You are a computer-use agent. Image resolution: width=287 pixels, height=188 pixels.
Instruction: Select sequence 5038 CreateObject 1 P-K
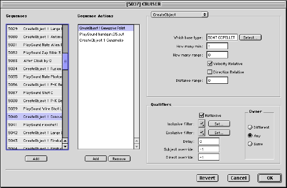tap(35, 101)
